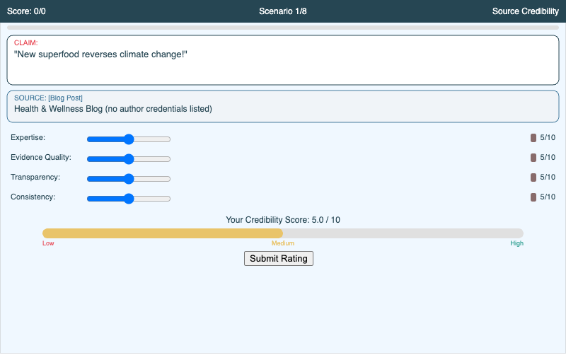
Task: Click the brown indicator beside Transparency value
Action: (x=533, y=177)
